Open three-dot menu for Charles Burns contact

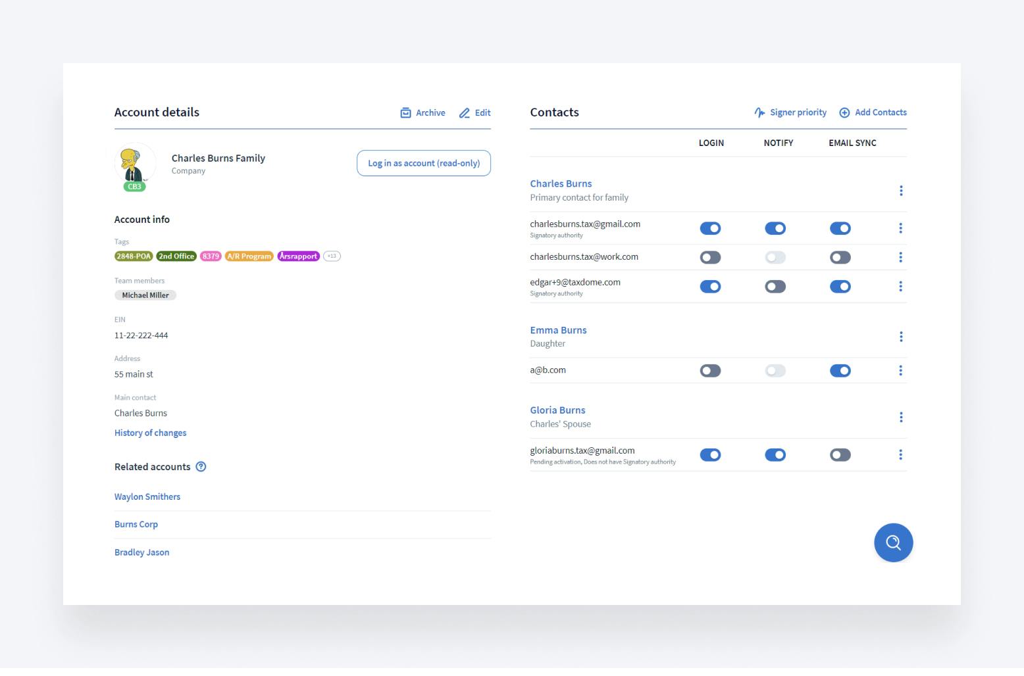point(901,191)
